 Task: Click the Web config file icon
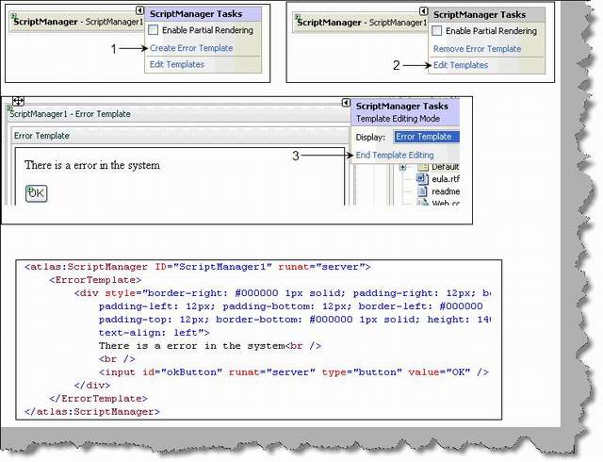coord(423,202)
